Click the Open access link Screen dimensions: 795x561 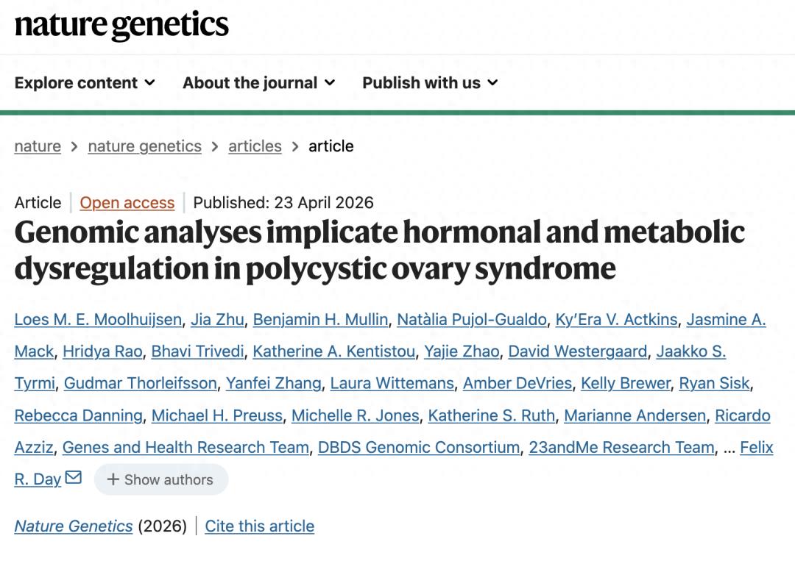pos(127,203)
